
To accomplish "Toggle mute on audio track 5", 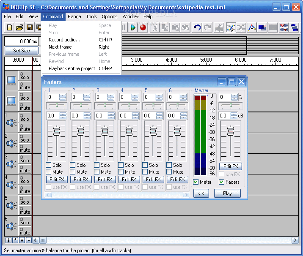I will 25,210.
